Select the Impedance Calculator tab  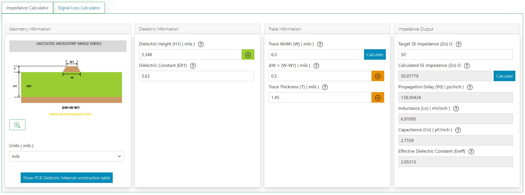[28, 8]
